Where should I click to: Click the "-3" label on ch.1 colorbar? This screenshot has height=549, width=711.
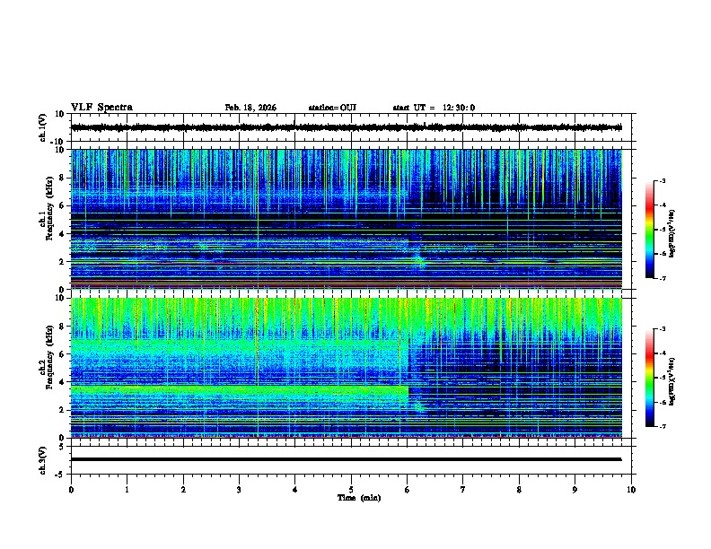coord(662,181)
